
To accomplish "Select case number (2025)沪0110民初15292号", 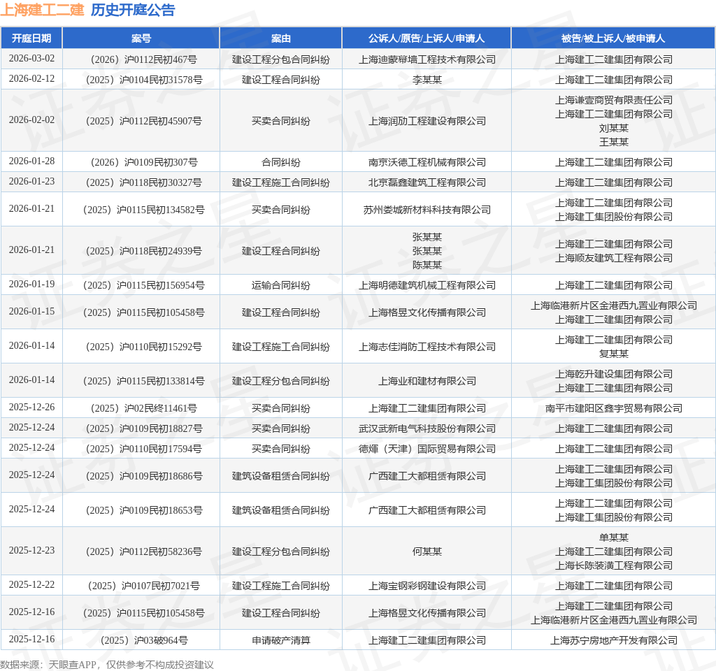I will [x=144, y=347].
